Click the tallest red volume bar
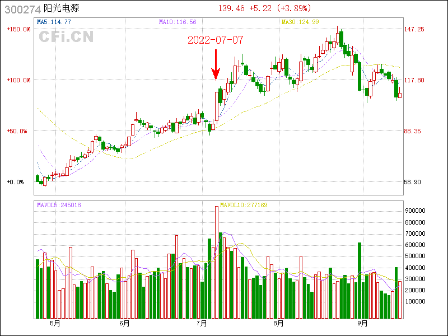Image resolution: width=448 pixels, height=336 pixels. pyautogui.click(x=217, y=262)
